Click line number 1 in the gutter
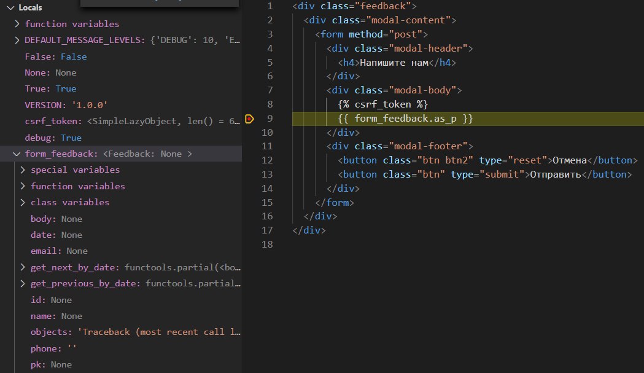This screenshot has height=373, width=644. (x=270, y=6)
